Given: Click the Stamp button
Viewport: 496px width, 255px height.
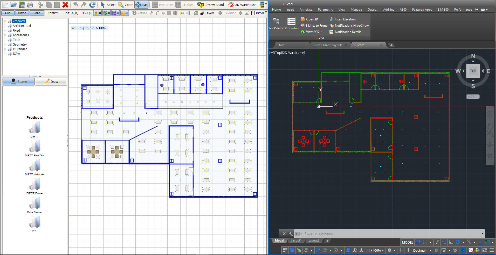Looking at the screenshot, I should point(18,82).
